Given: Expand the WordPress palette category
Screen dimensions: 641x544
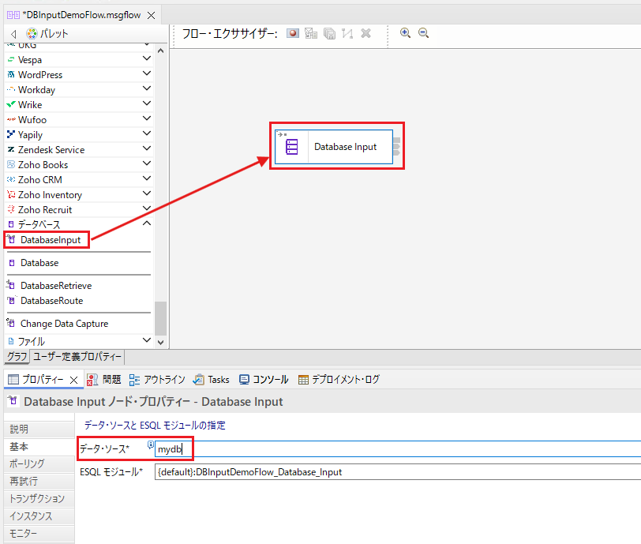Looking at the screenshot, I should tap(147, 73).
